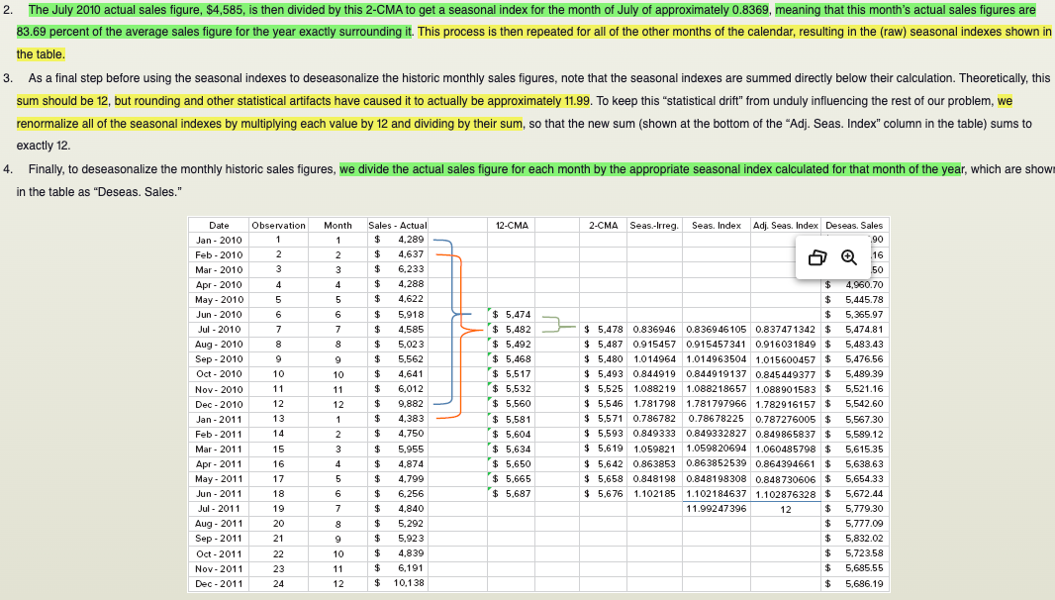Click the '2-CMA' column header
The image size is (1055, 600).
click(604, 226)
